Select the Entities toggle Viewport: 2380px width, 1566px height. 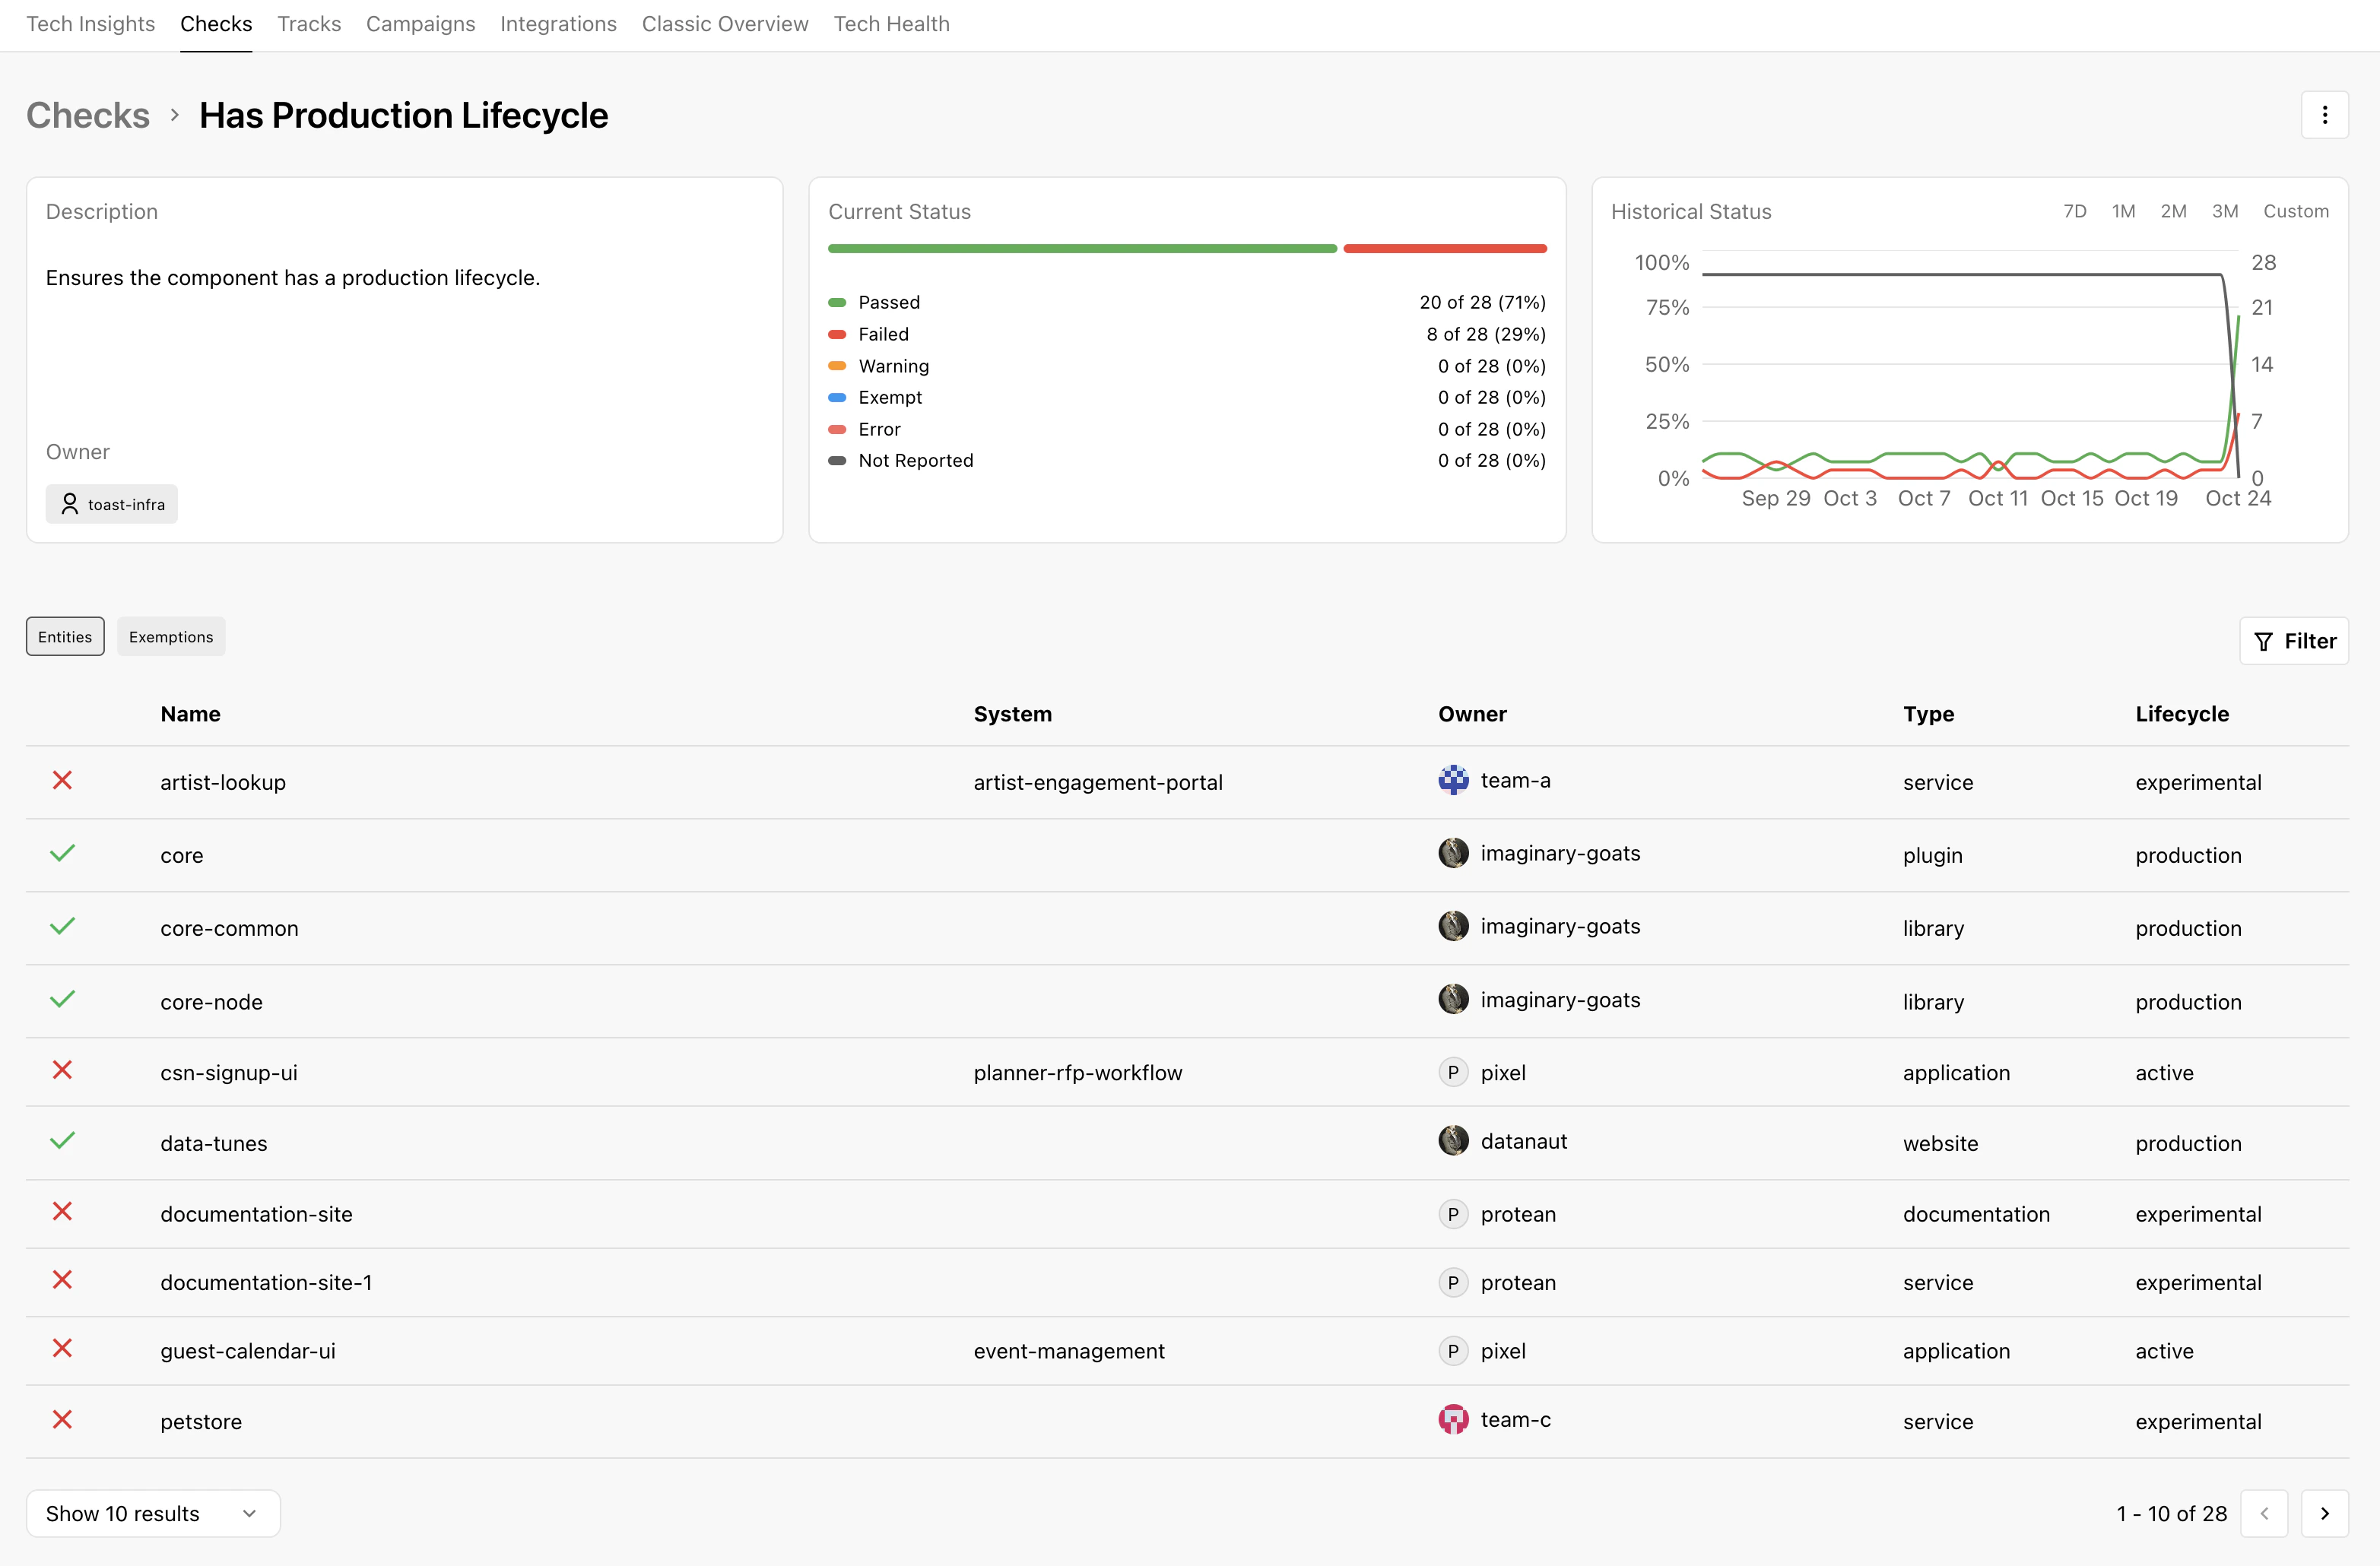[65, 637]
